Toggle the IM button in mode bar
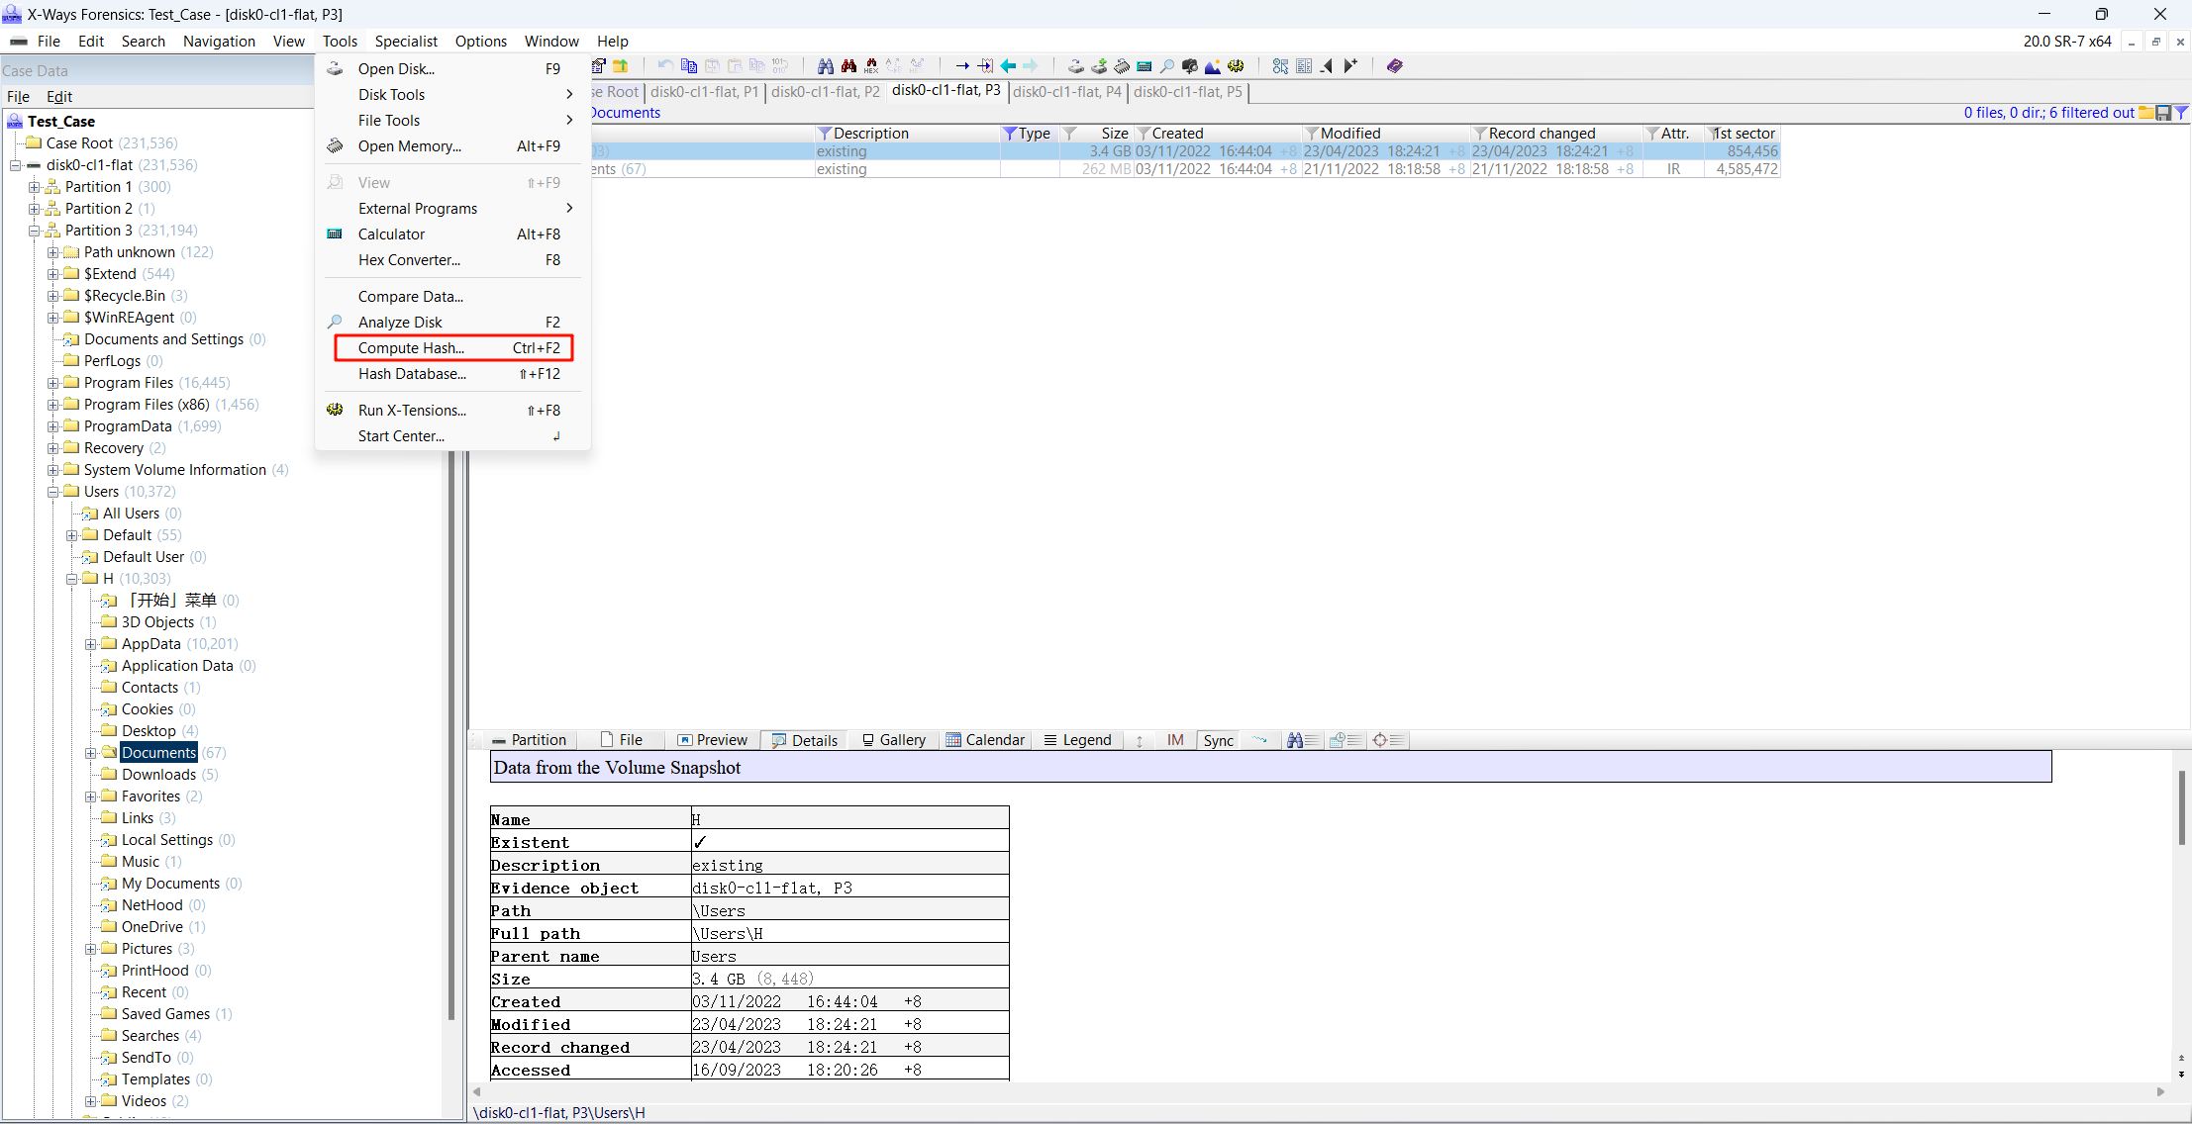The image size is (2192, 1124). 1175,740
